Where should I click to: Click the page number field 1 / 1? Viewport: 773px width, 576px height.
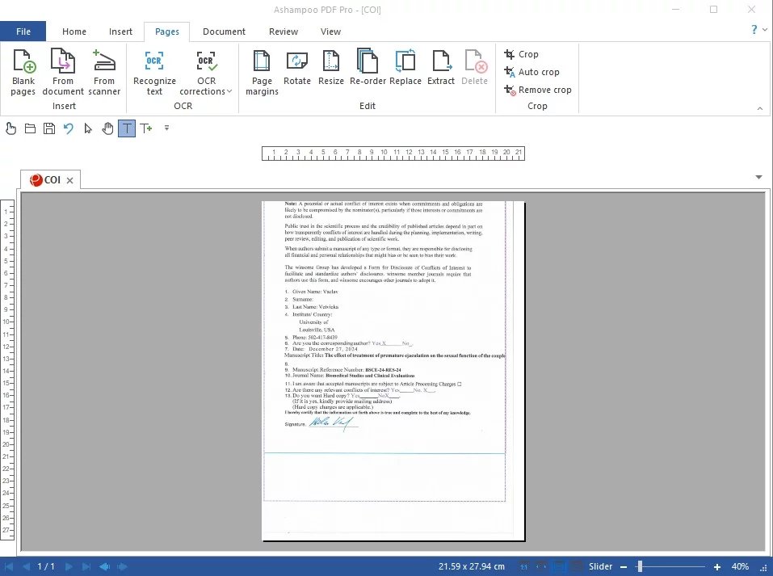click(x=46, y=566)
